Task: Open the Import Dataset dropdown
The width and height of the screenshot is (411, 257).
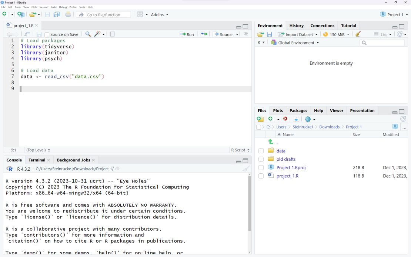Action: tap(298, 34)
